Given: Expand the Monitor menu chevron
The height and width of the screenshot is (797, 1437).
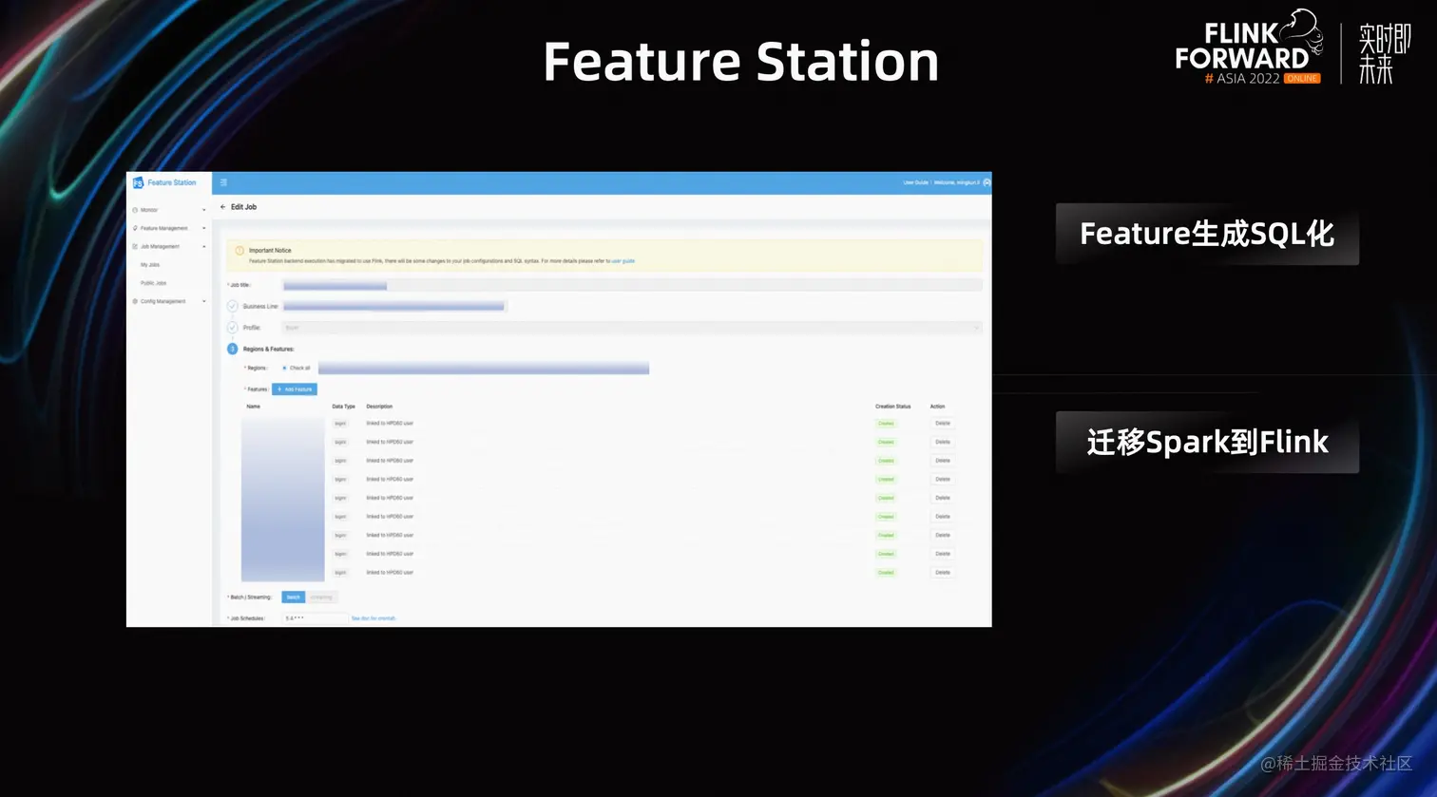Looking at the screenshot, I should point(203,210).
